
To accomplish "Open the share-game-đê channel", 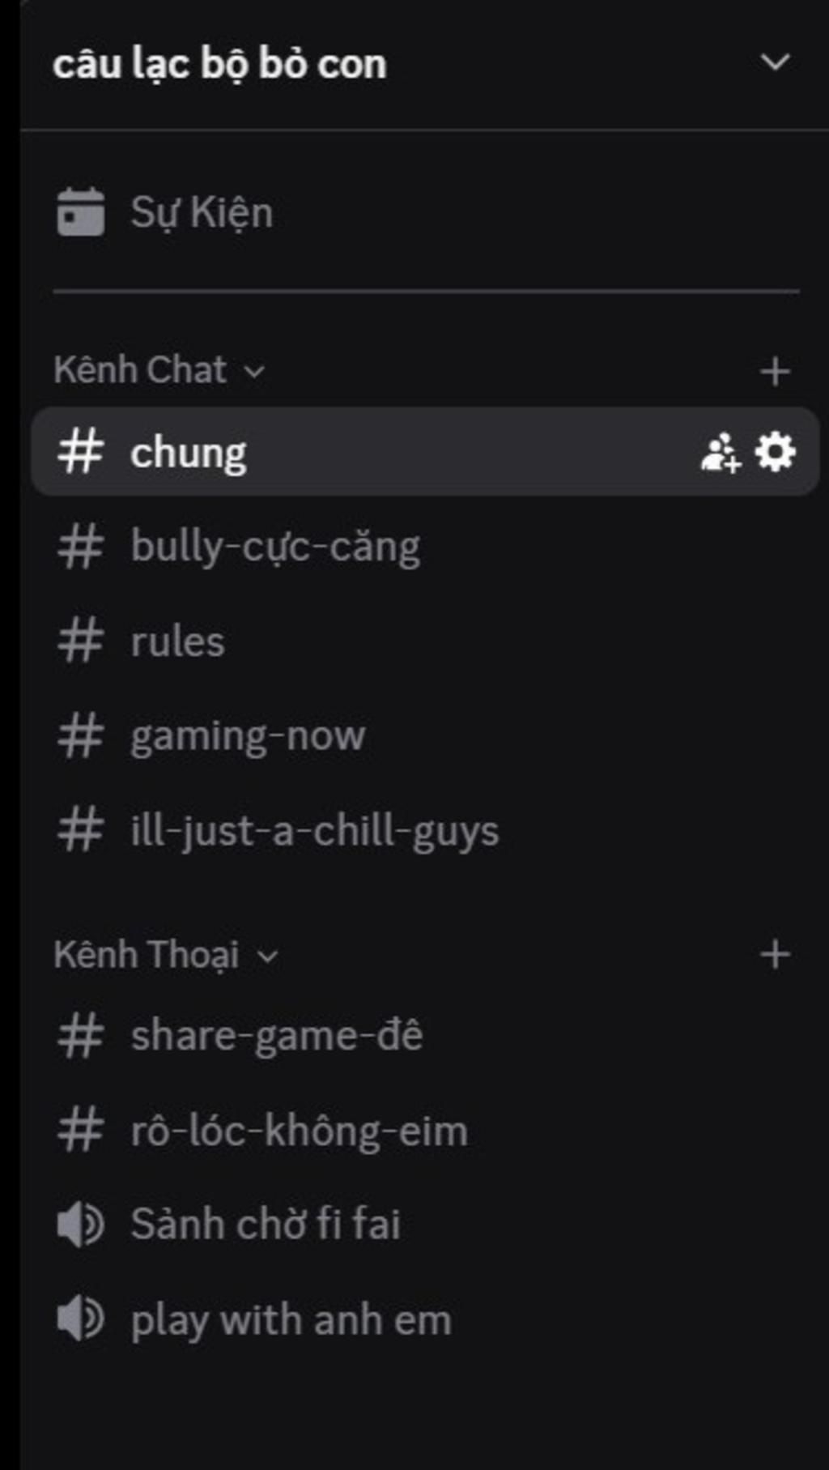I will (x=425, y=1036).
